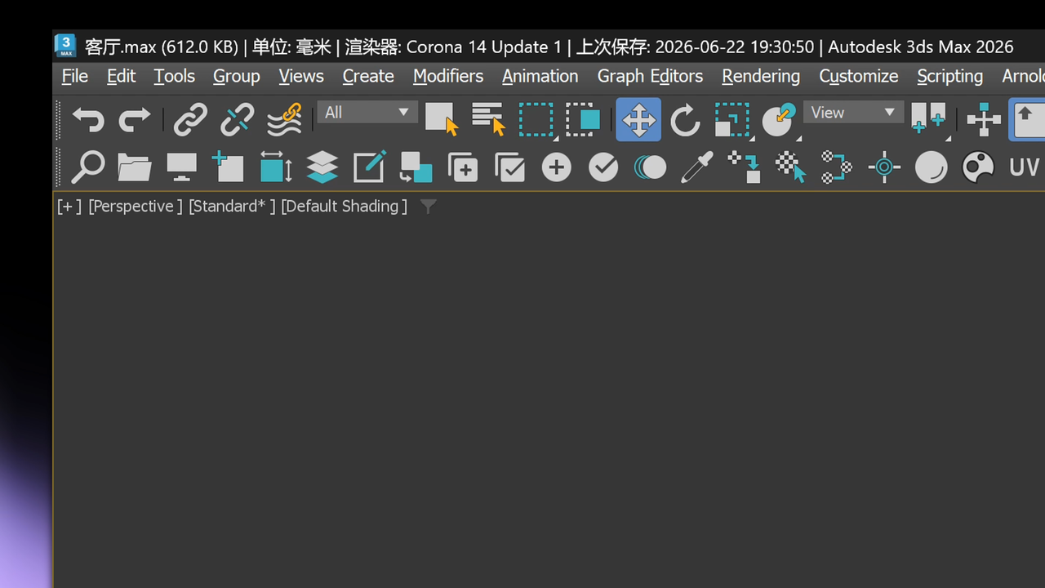Open the [+] viewport general menu
The width and height of the screenshot is (1045, 588).
click(69, 207)
